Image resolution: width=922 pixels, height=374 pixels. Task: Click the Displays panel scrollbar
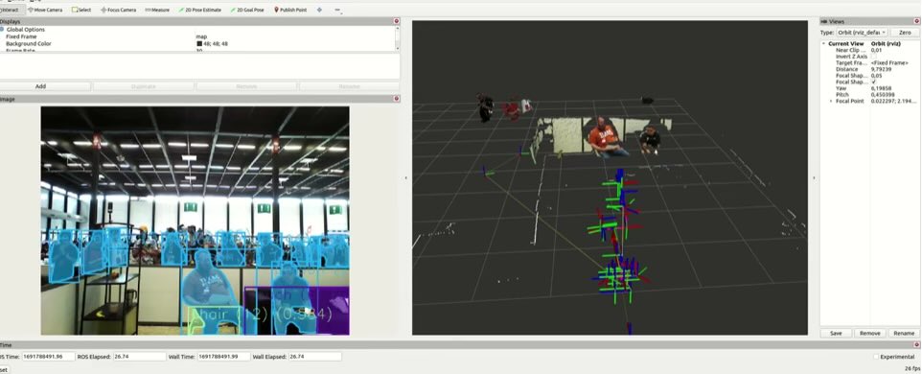pos(398,38)
